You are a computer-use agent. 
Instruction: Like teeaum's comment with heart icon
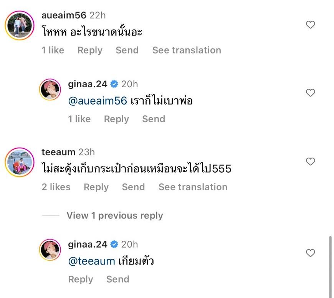point(310,161)
